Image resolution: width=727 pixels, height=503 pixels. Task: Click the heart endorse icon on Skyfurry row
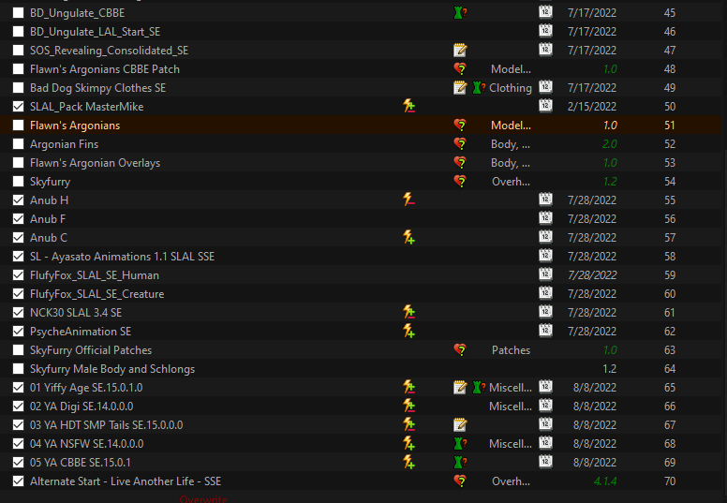[460, 182]
